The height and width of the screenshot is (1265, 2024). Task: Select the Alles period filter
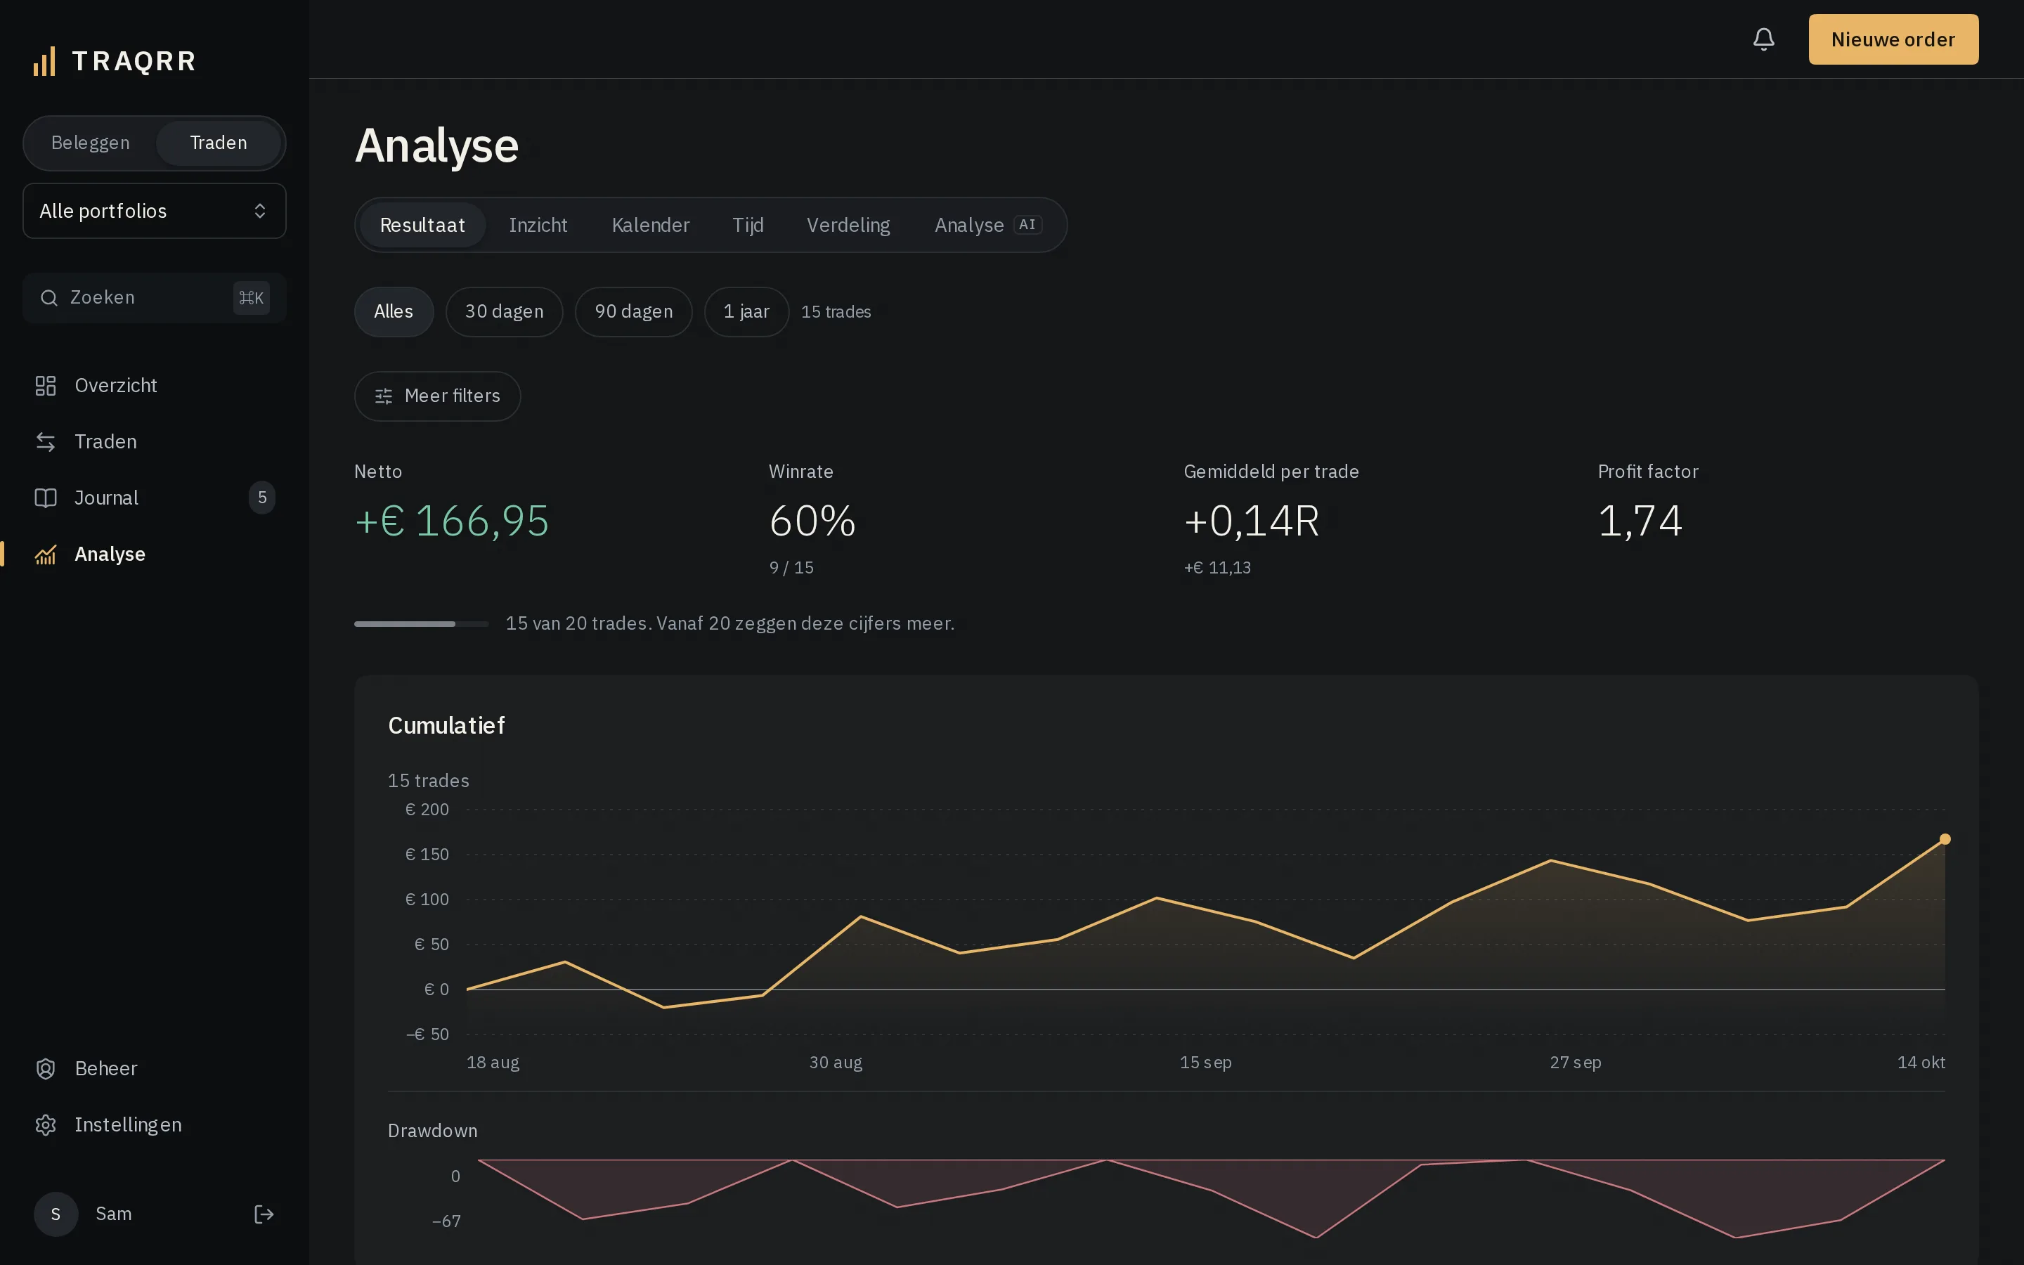(x=394, y=312)
